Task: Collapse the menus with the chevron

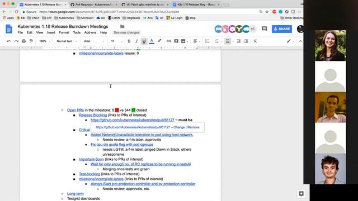Action: (300, 41)
